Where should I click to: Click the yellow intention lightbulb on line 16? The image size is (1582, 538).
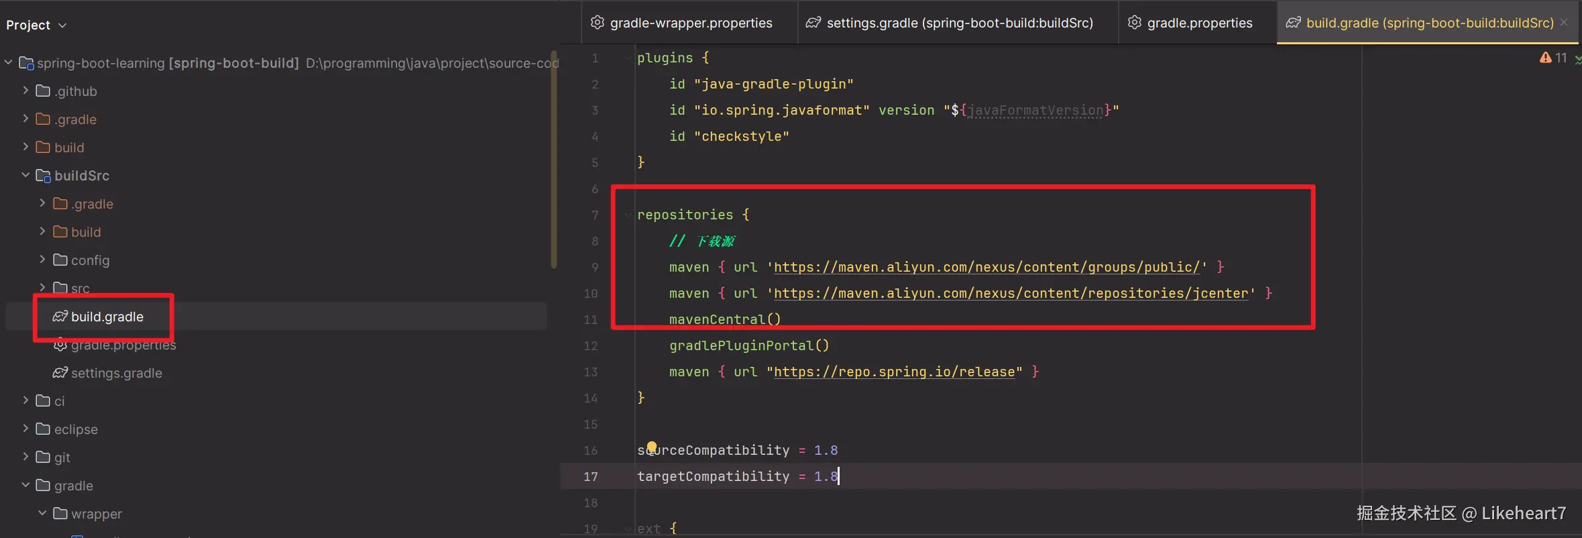652,446
